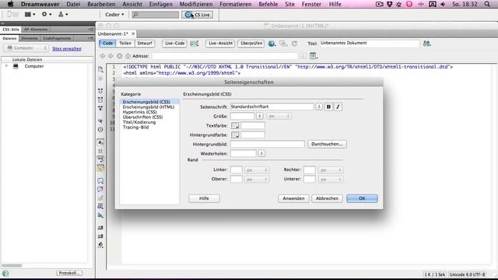The image size is (498, 280).
Task: Switch to Dateien panel tab
Action: coord(9,38)
